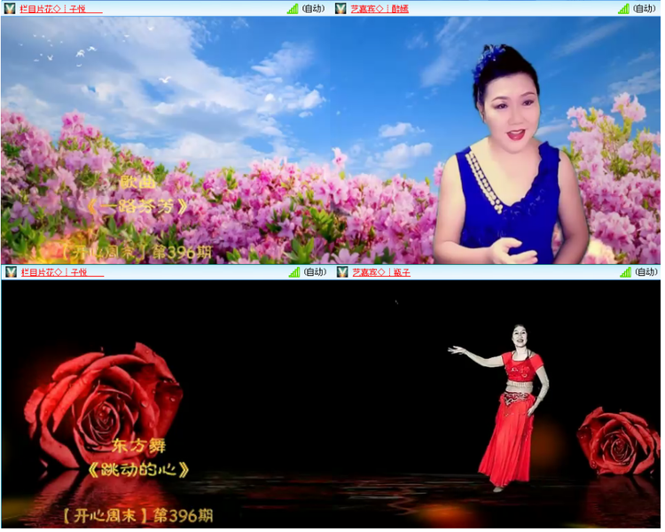Select the video of dancer in red costume
Screen dimensions: 665x532
click(x=497, y=403)
